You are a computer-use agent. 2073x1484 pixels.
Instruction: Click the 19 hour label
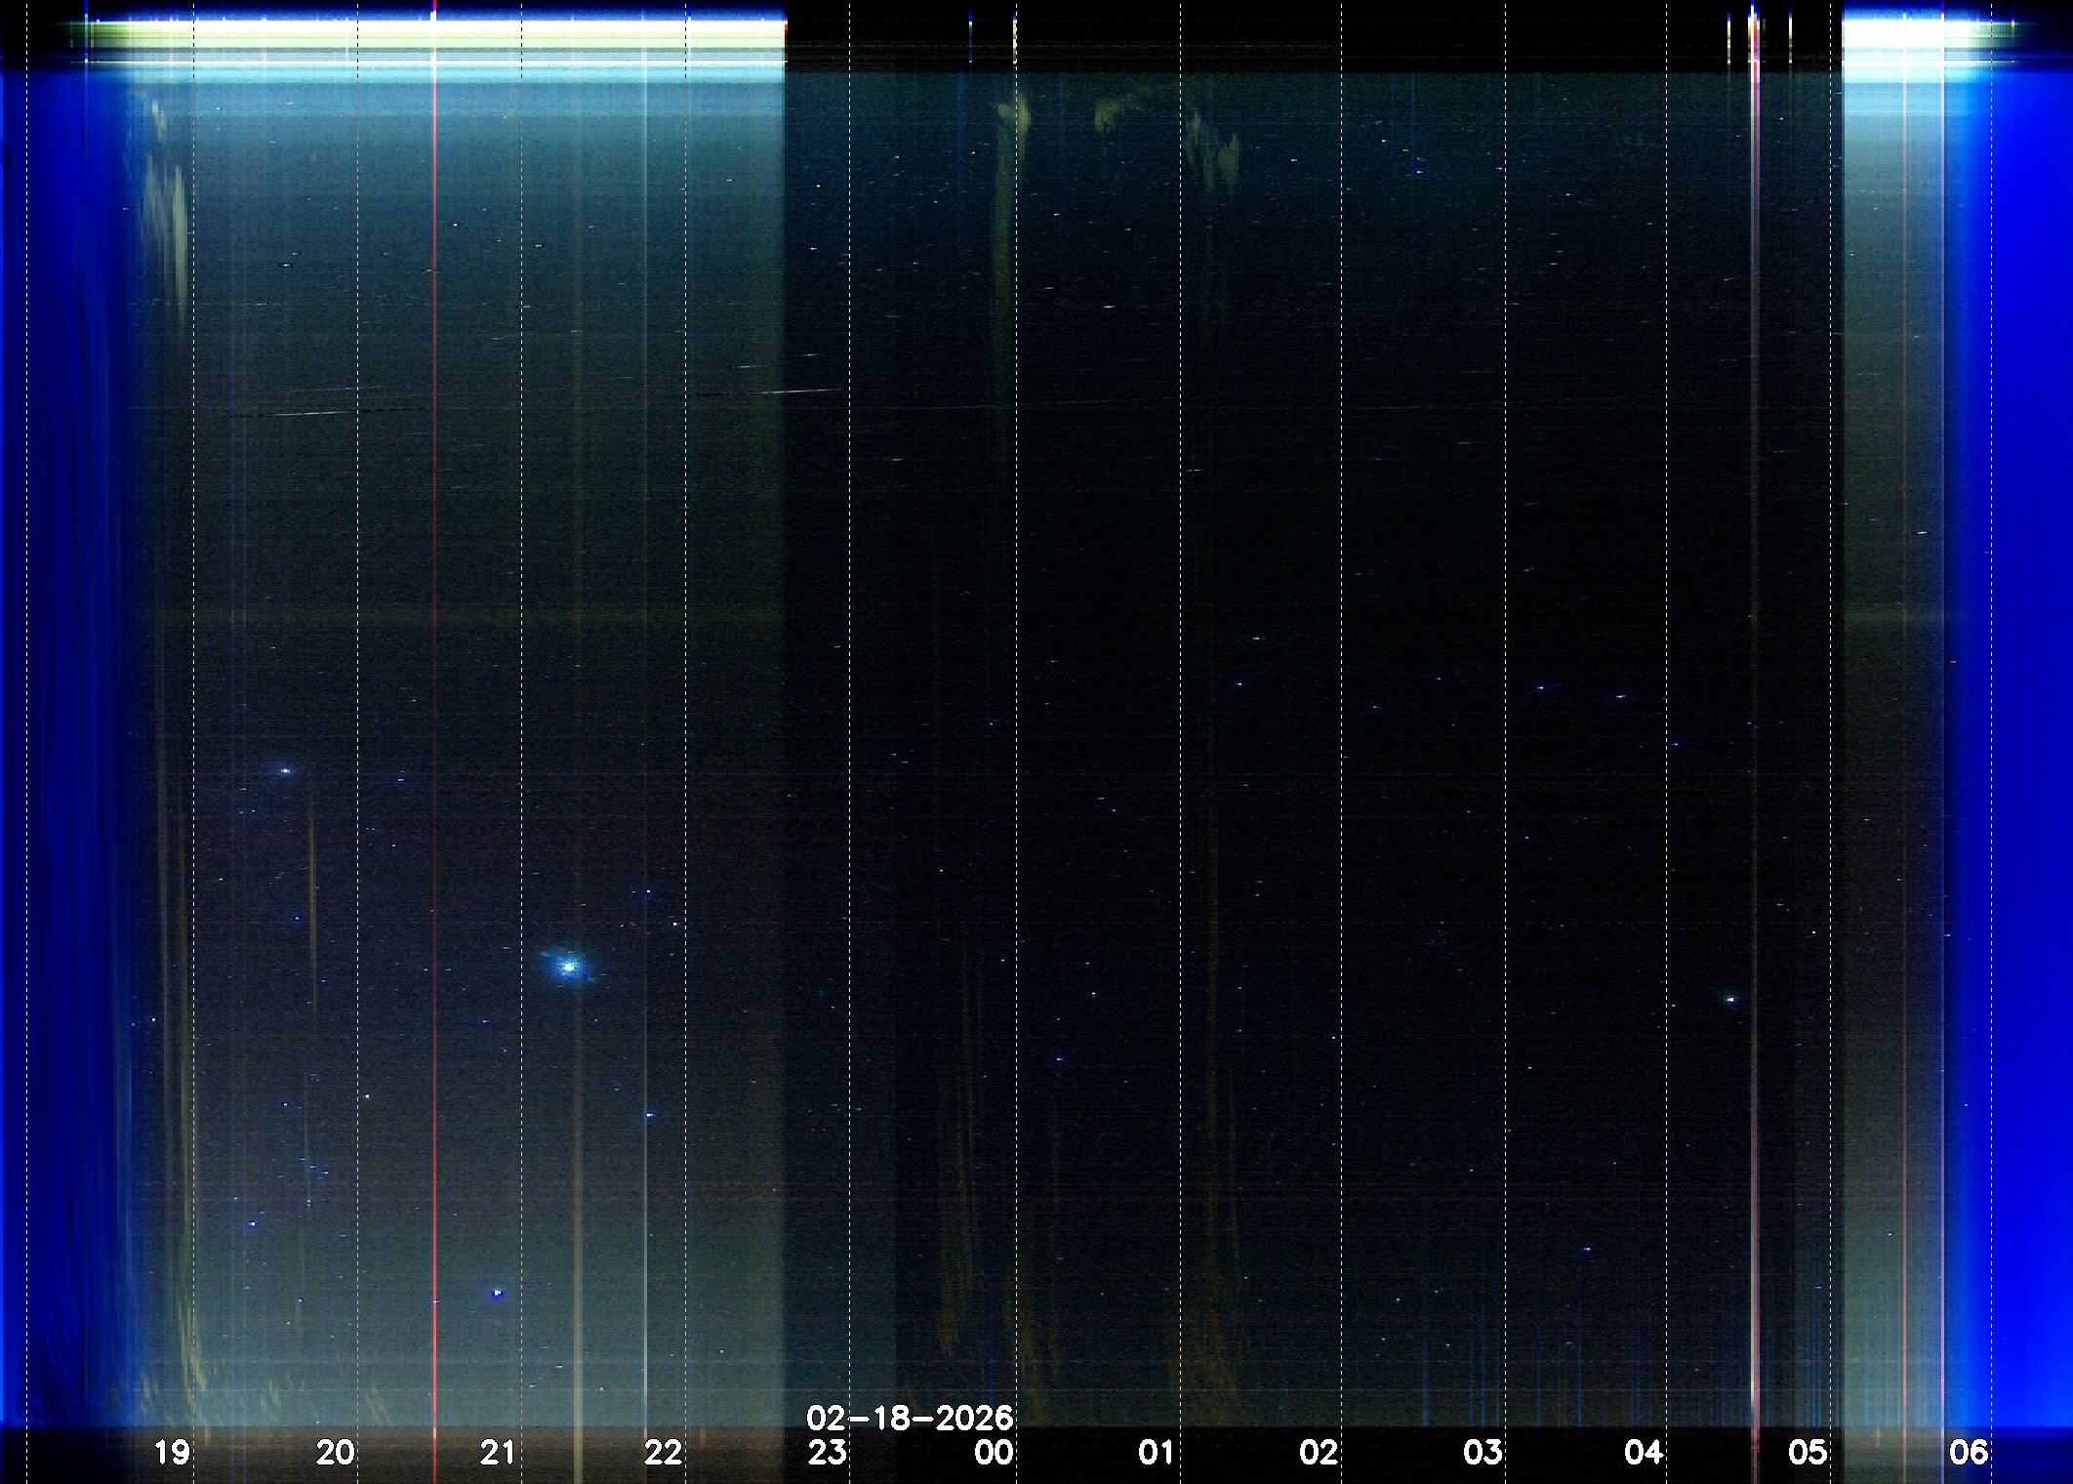click(x=172, y=1453)
